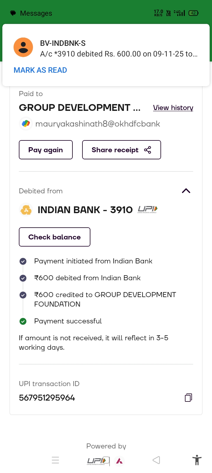Image resolution: width=212 pixels, height=473 pixels.
Task: Tap MARK AS READ on the notification
Action: click(40, 70)
